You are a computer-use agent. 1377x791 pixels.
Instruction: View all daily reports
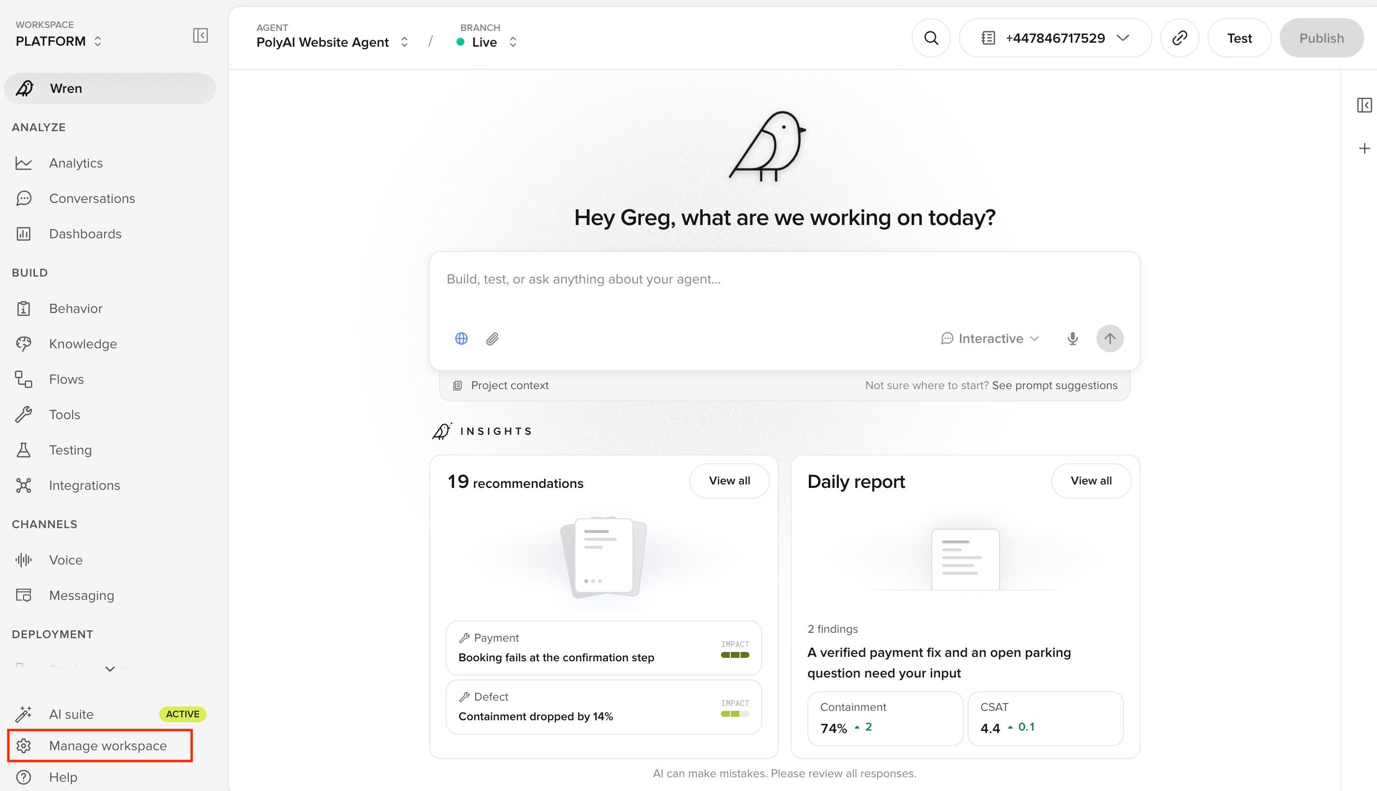click(x=1090, y=481)
